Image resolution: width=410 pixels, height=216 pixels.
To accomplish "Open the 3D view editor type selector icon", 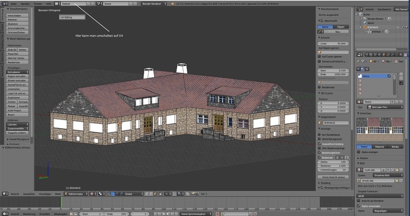I will click(x=4, y=194).
